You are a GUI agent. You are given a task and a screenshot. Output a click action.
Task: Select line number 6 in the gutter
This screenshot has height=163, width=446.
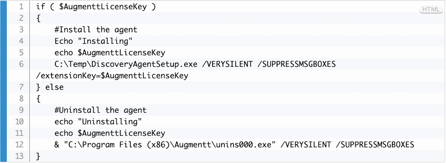pyautogui.click(x=22, y=64)
